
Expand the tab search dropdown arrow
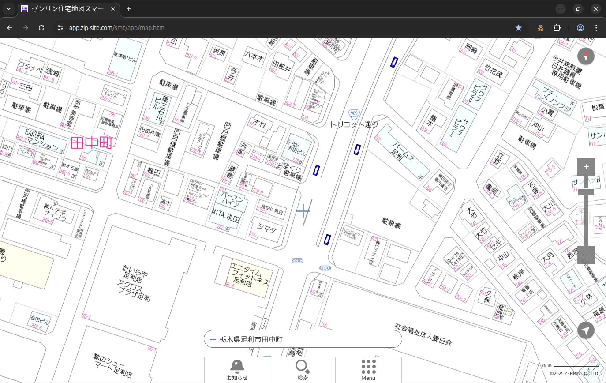click(x=9, y=9)
